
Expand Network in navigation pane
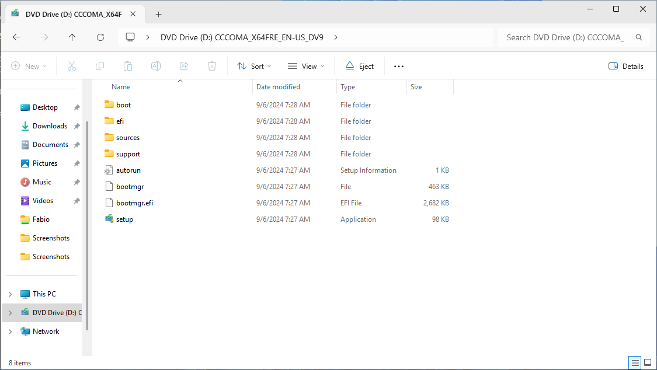[x=11, y=331]
